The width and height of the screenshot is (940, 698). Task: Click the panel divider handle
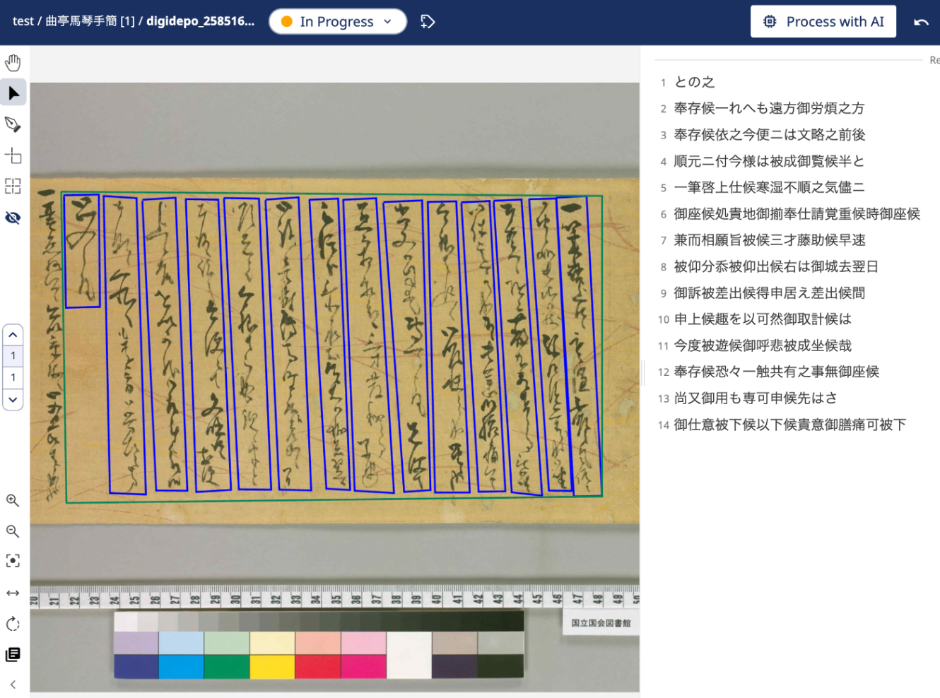coord(642,372)
